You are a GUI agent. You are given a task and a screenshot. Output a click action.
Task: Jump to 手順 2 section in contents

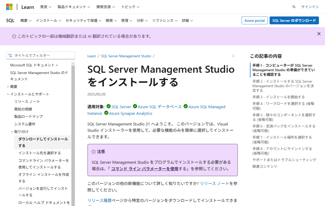click(283, 86)
